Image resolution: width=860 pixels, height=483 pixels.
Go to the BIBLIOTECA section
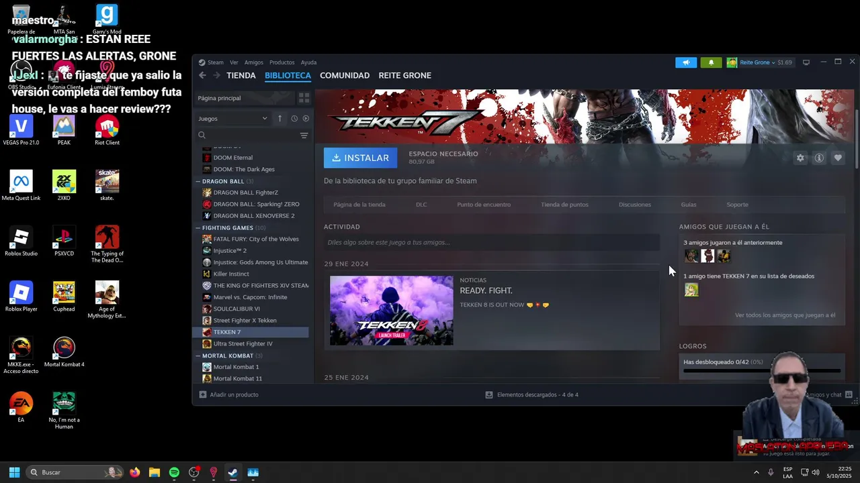[288, 75]
